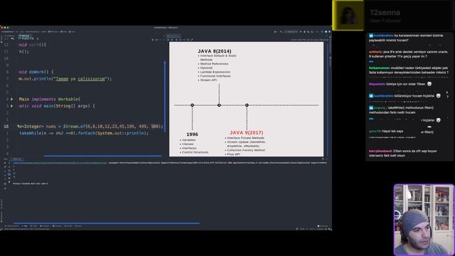Click timeline node above 1996

[x=192, y=105]
